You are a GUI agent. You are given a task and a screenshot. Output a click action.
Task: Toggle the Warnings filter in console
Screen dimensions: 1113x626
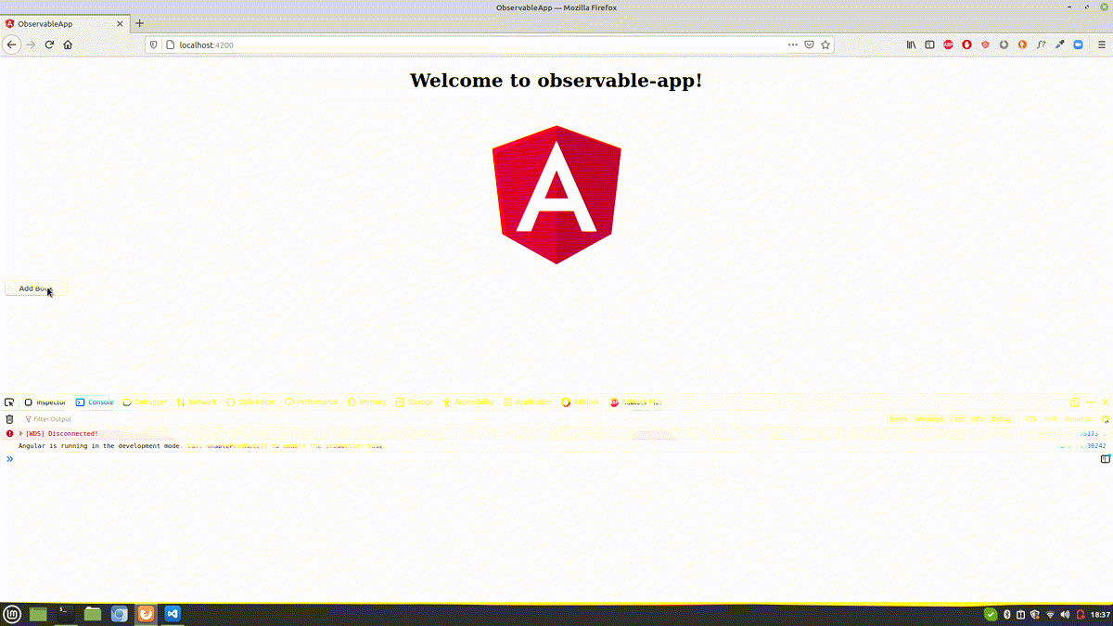(x=927, y=419)
